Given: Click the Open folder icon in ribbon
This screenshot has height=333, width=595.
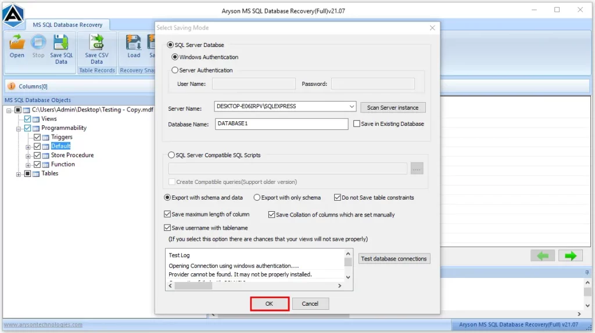Looking at the screenshot, I should click(x=17, y=43).
